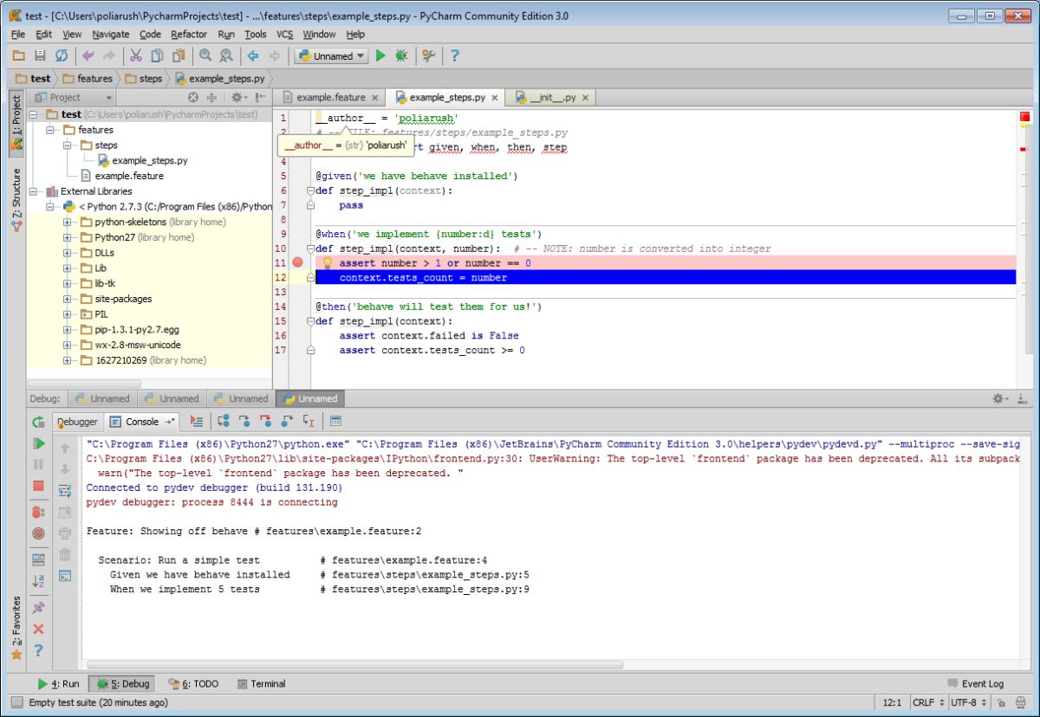This screenshot has width=1040, height=717.
Task: Toggle the breakpoint on line 11
Action: coord(298,262)
